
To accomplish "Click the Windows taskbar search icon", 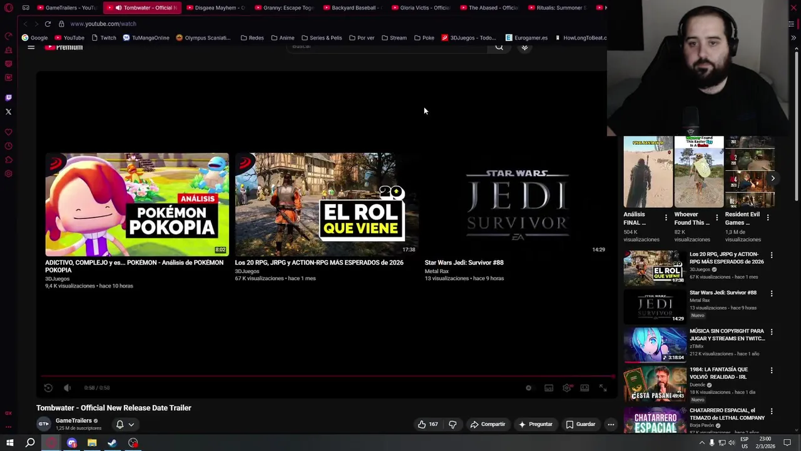I will [30, 443].
